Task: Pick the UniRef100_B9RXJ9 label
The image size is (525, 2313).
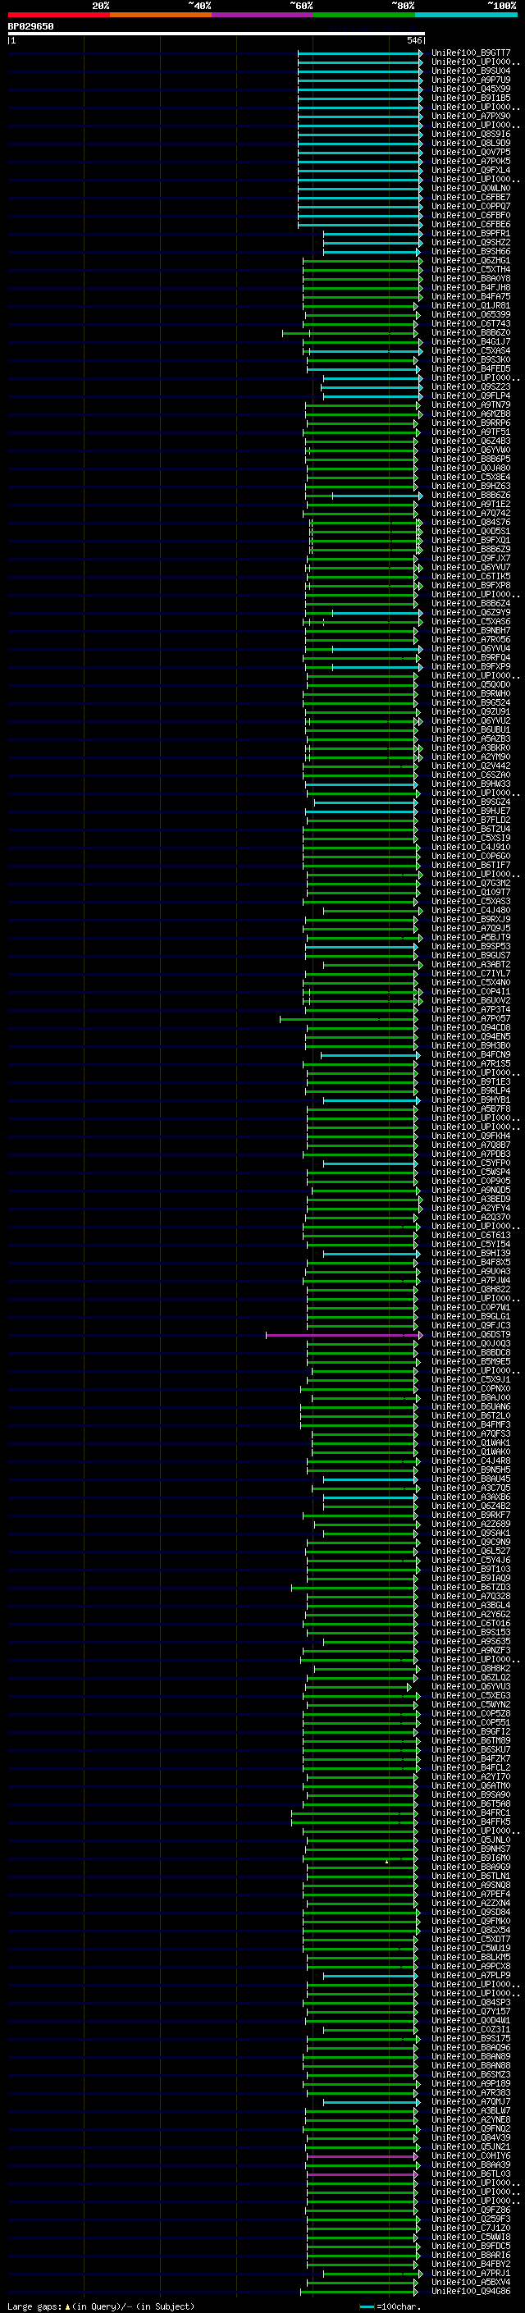Action: [x=471, y=920]
